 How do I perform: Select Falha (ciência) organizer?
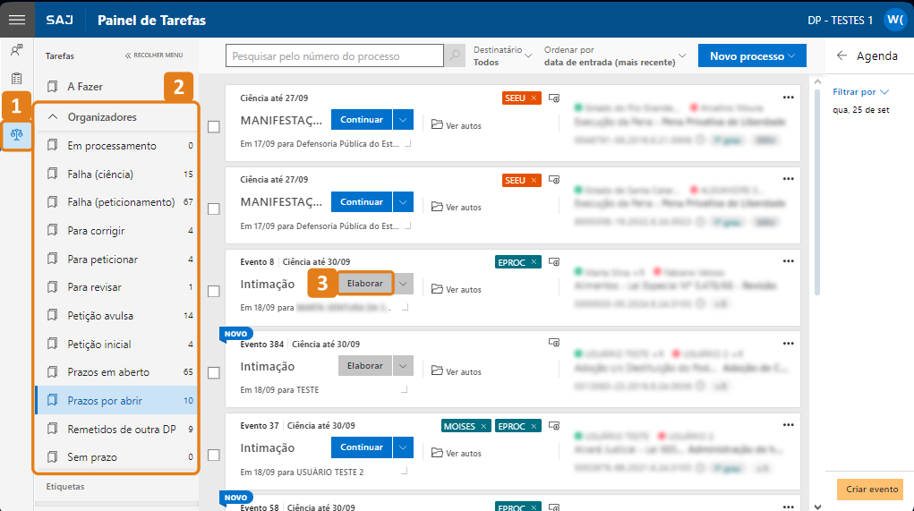[x=116, y=175]
